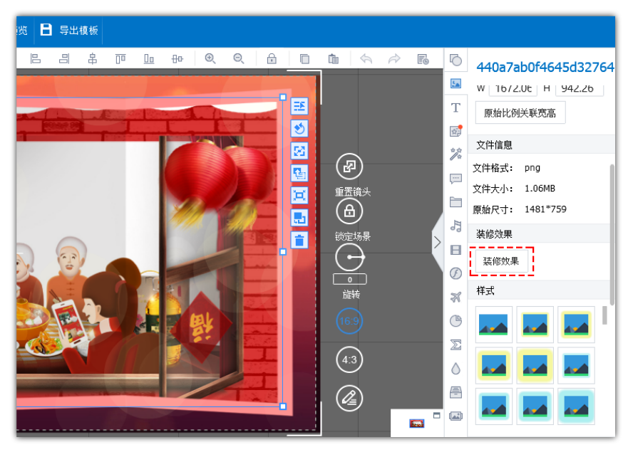Paste from the clipboard icon
Viewport: 633px width, 457px height.
(x=333, y=59)
